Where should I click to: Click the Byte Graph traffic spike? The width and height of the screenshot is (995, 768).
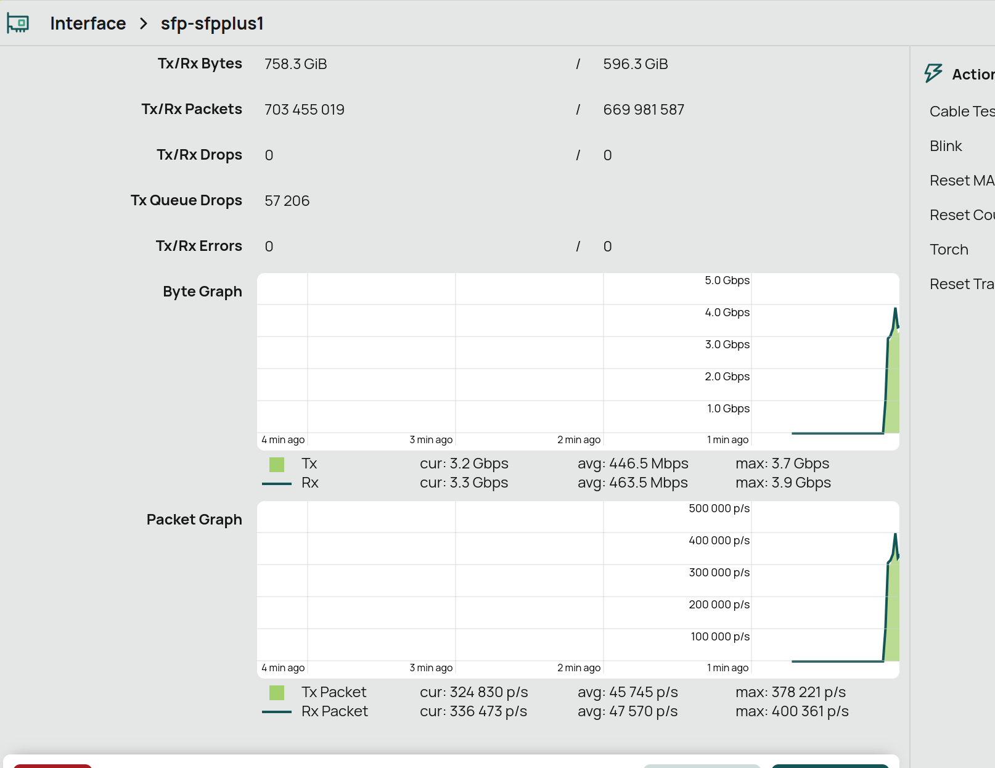[x=892, y=370]
